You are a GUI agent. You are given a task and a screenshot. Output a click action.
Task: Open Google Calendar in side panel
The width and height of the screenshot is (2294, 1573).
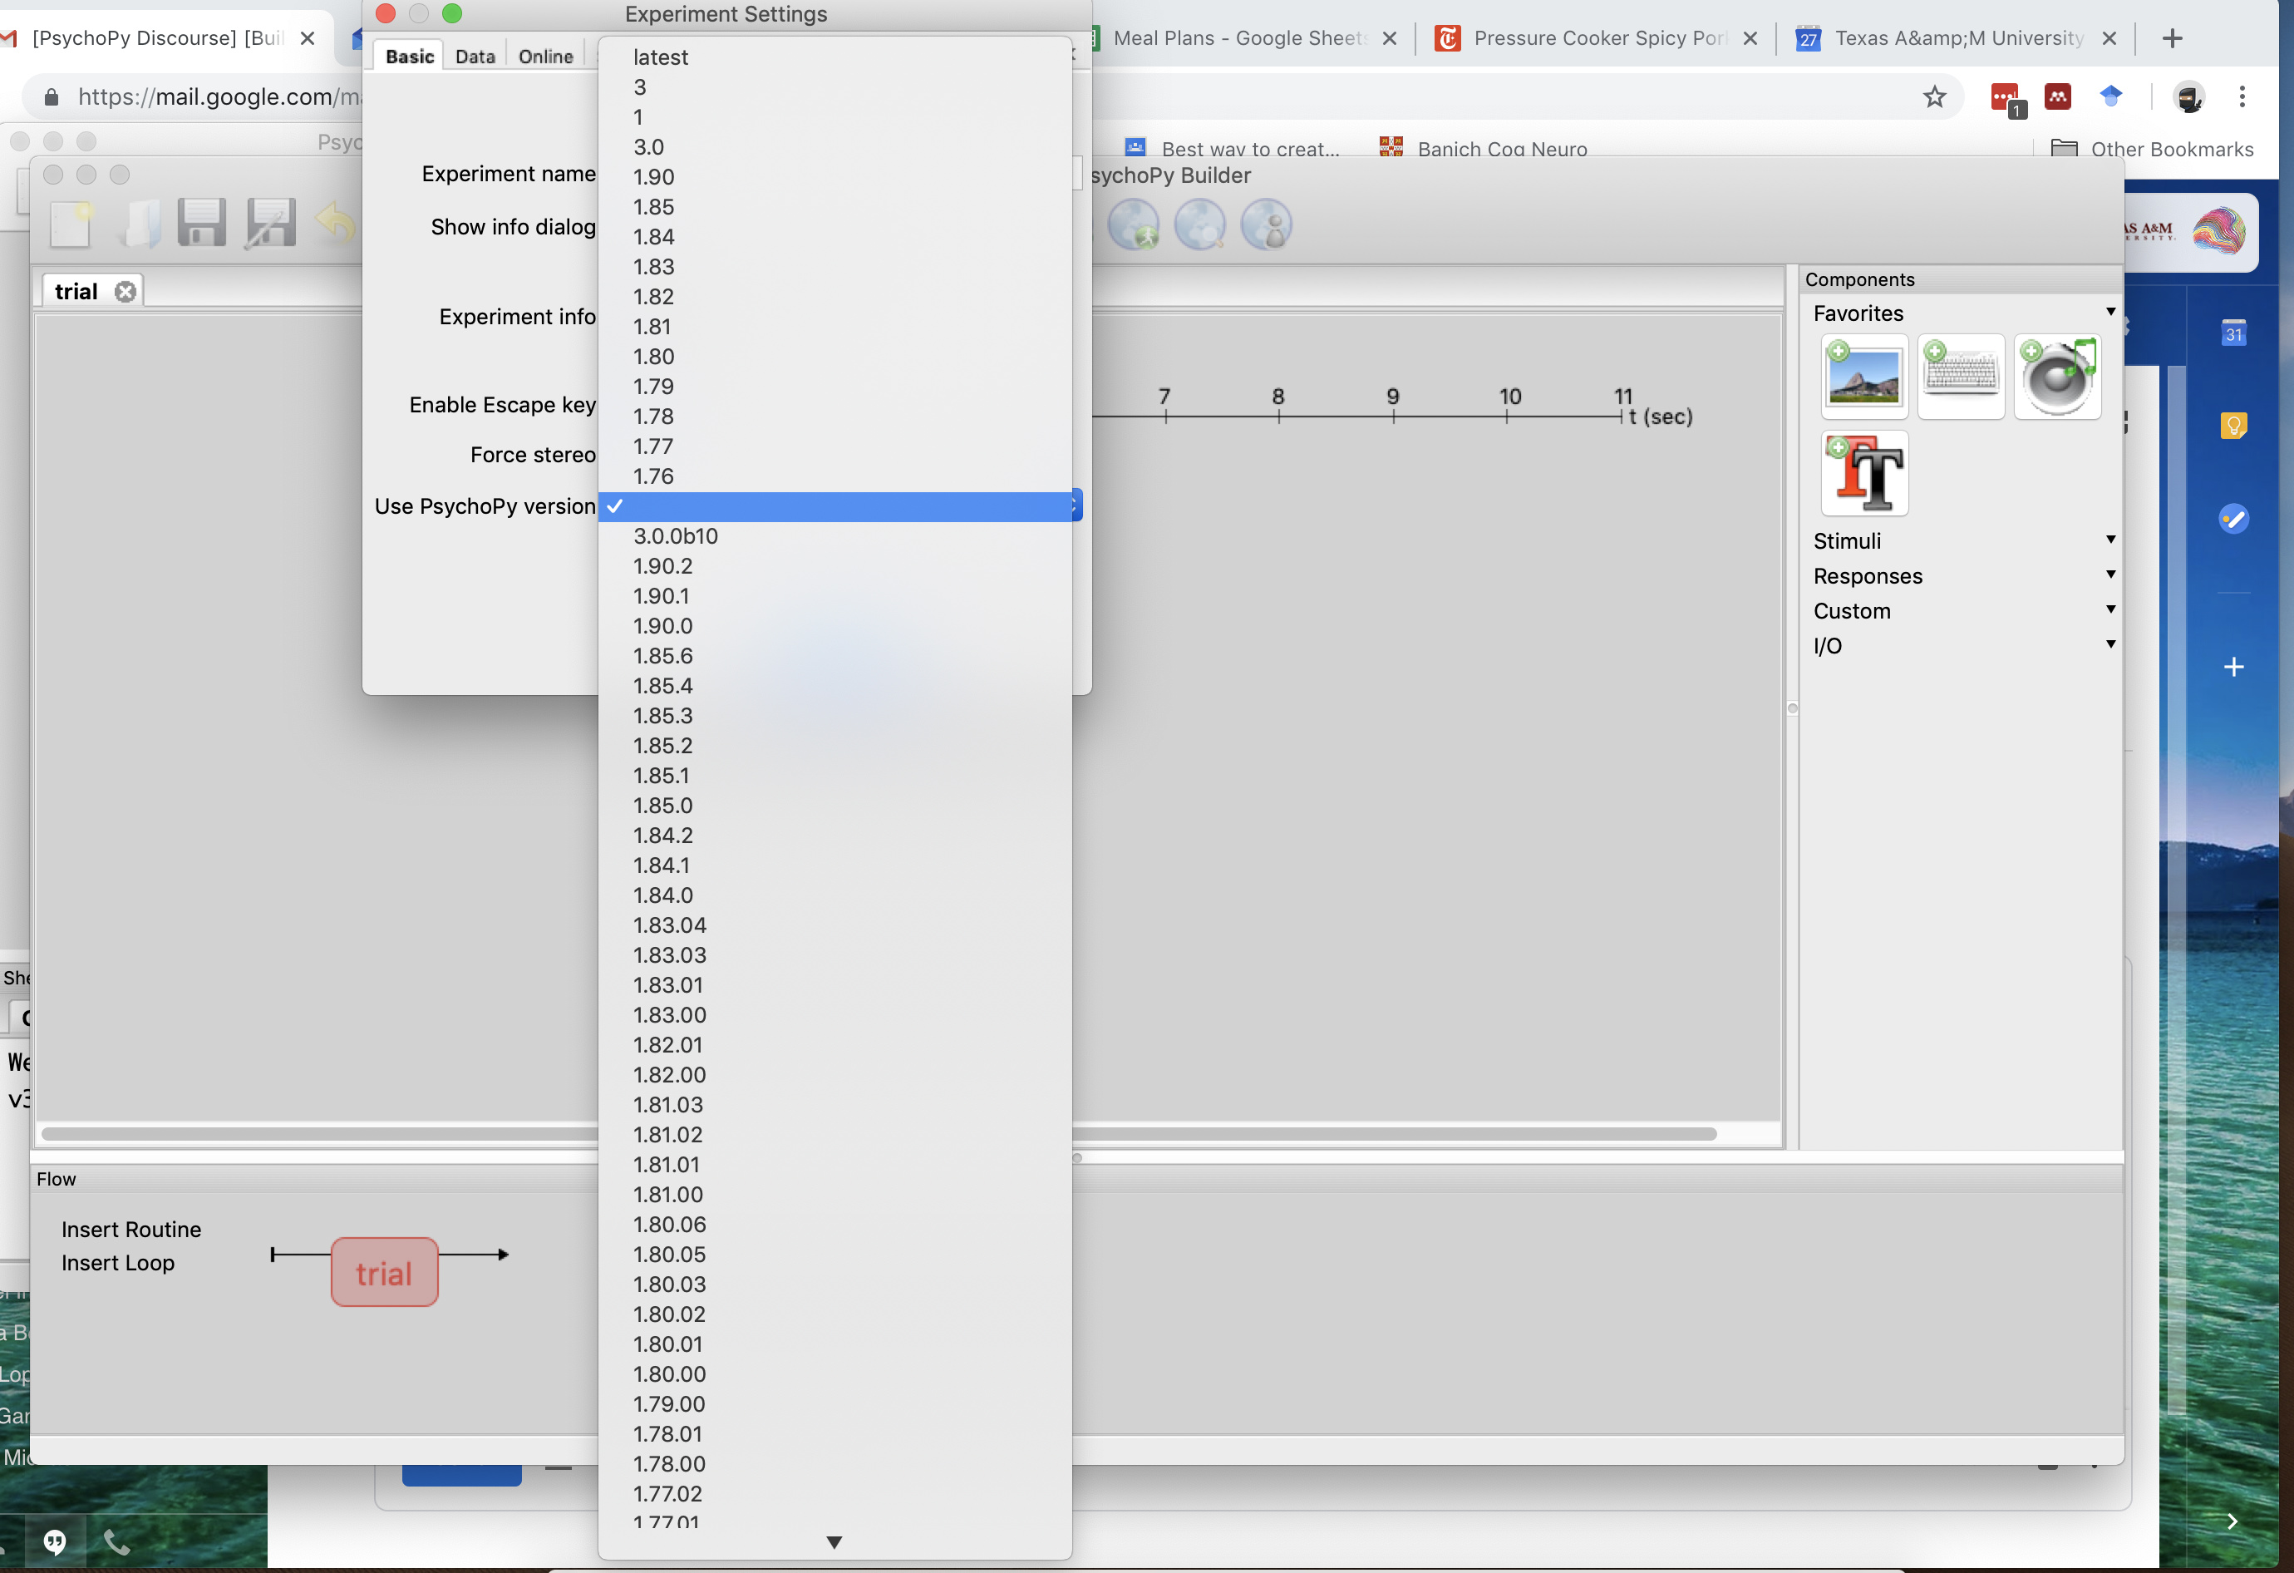point(2232,333)
